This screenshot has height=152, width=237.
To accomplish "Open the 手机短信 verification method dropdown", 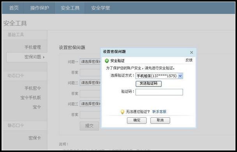I will [x=159, y=76].
